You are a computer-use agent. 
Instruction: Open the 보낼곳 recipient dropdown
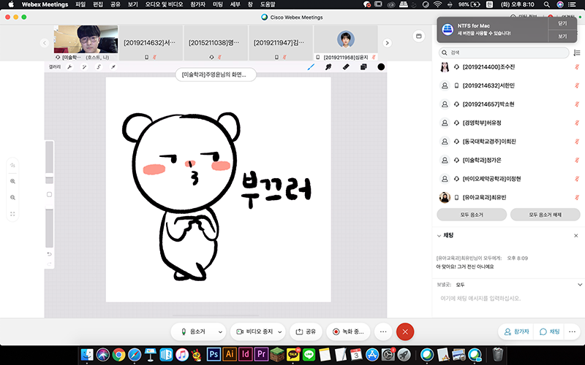click(x=579, y=285)
